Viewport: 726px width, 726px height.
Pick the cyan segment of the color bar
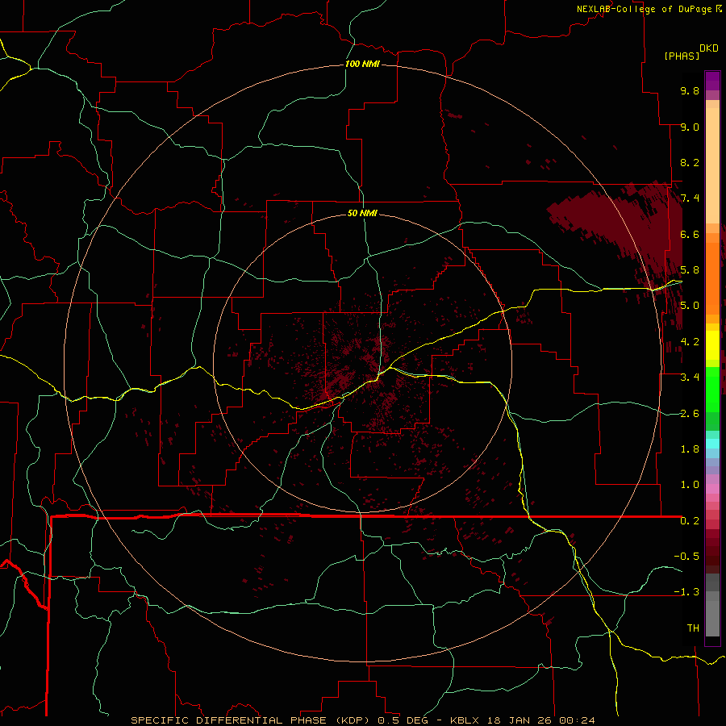click(x=712, y=444)
